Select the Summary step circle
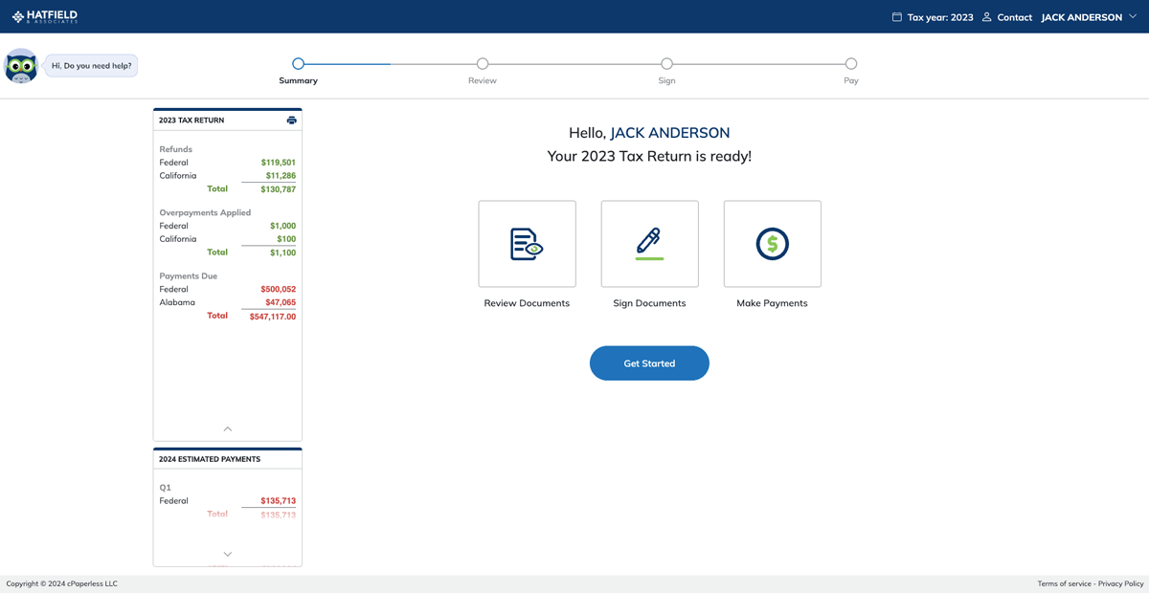The height and width of the screenshot is (593, 1149). (298, 62)
